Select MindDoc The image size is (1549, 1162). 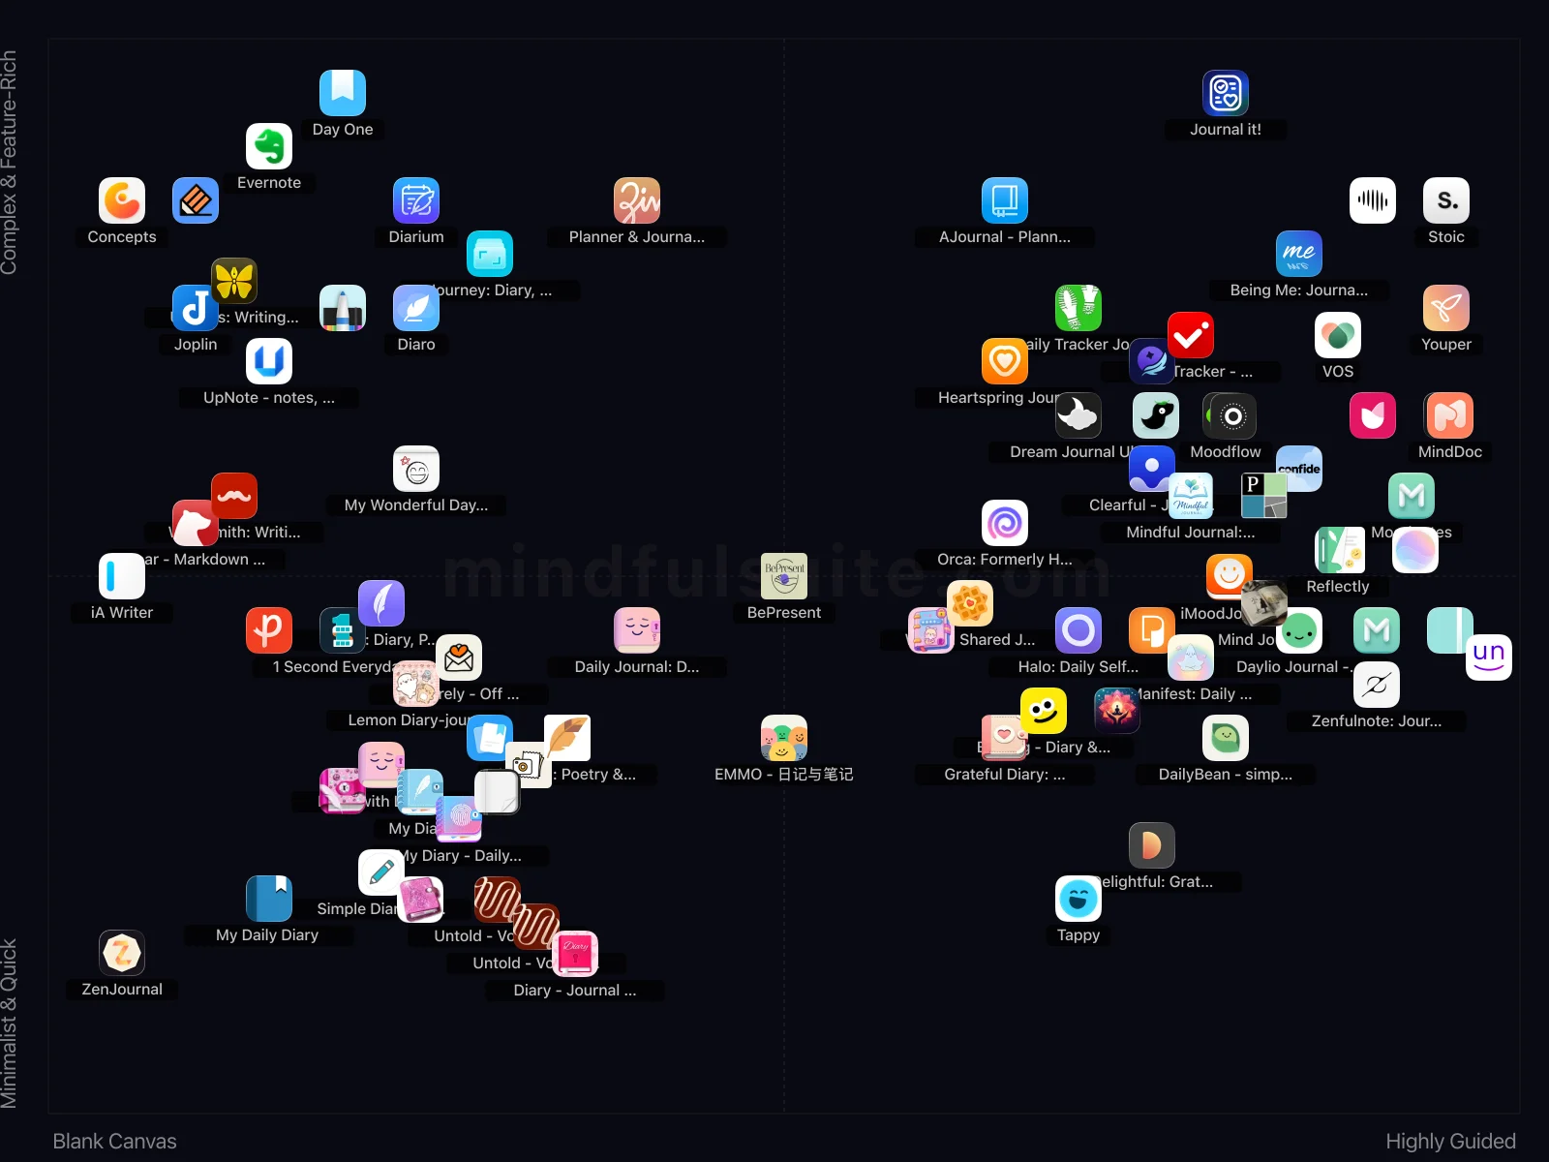pos(1450,414)
